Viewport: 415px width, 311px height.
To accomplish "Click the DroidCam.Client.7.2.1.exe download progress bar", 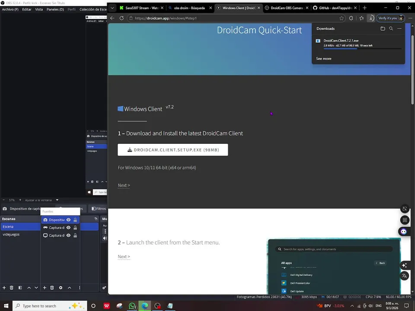I will pos(362,49).
